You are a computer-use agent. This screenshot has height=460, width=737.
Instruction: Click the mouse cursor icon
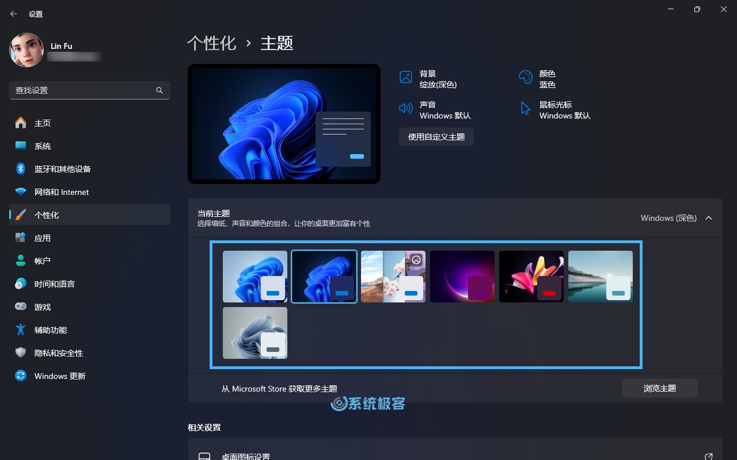point(525,108)
